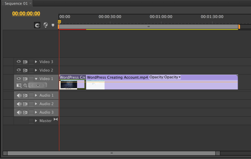Click the Master track output icon
This screenshot has height=159, width=251.
[56, 119]
